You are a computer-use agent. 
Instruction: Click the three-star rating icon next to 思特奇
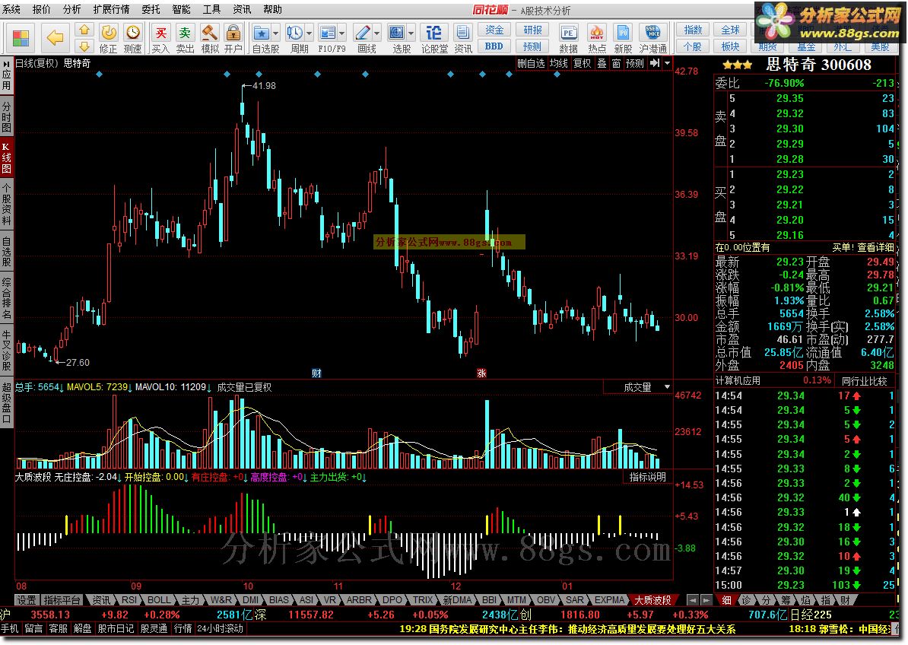[x=737, y=65]
